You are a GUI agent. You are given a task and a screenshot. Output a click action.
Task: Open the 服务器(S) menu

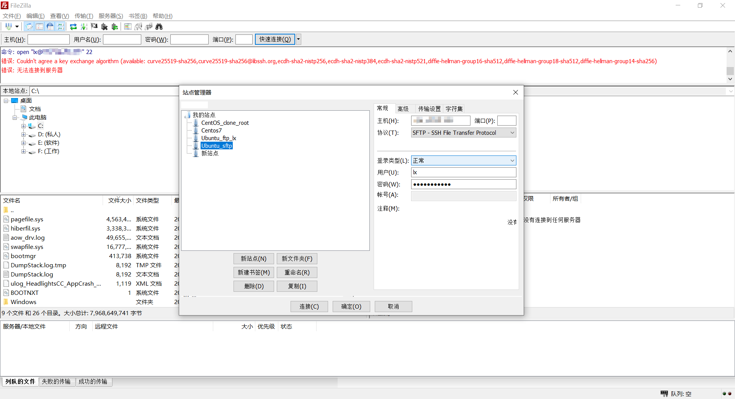pos(111,16)
